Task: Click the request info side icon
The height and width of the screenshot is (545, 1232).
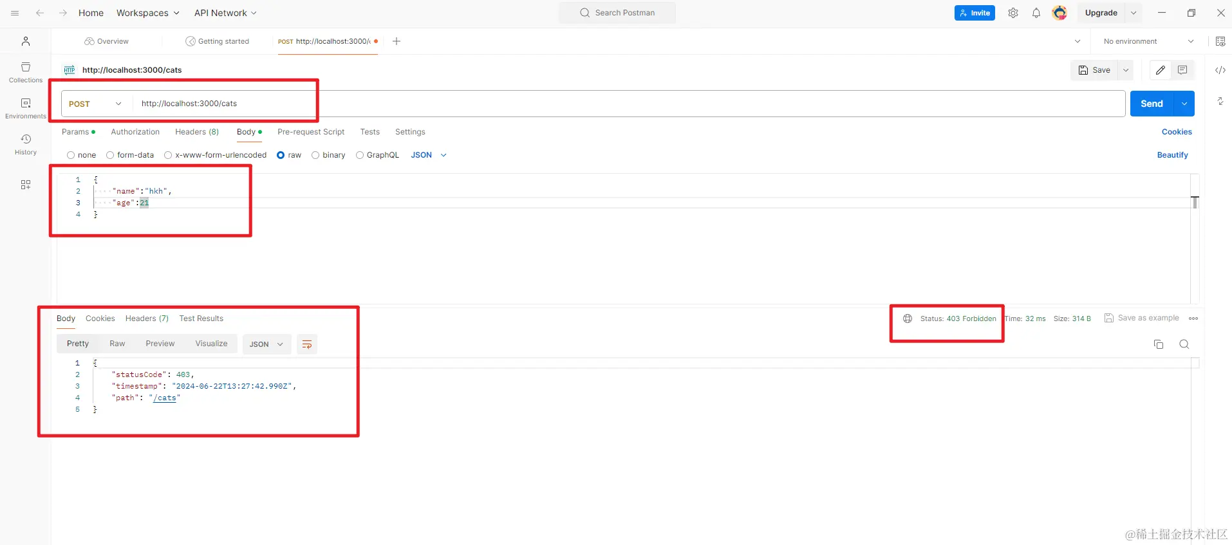Action: click(x=1220, y=101)
